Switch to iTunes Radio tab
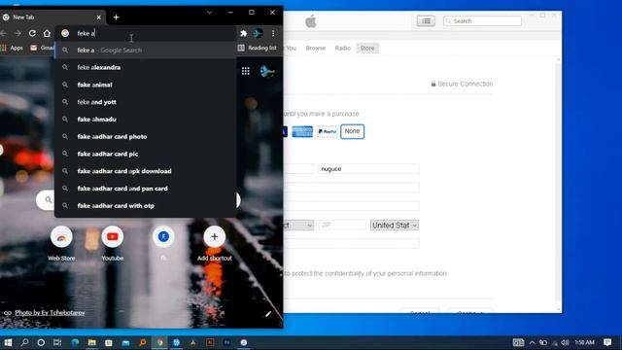Image resolution: width=622 pixels, height=350 pixels. click(x=343, y=48)
